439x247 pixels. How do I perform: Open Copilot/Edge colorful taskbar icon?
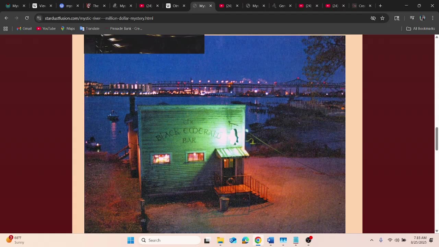[x=246, y=240]
